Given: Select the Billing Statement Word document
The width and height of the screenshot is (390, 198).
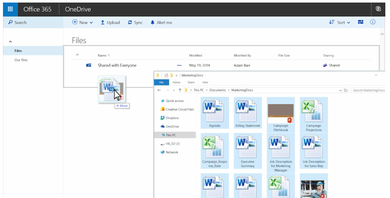Looking at the screenshot, I should tap(248, 113).
